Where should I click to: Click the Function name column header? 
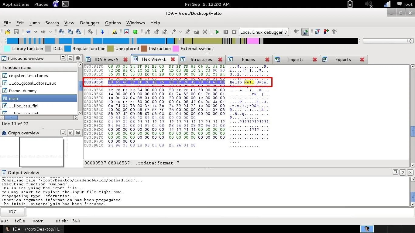[39, 67]
